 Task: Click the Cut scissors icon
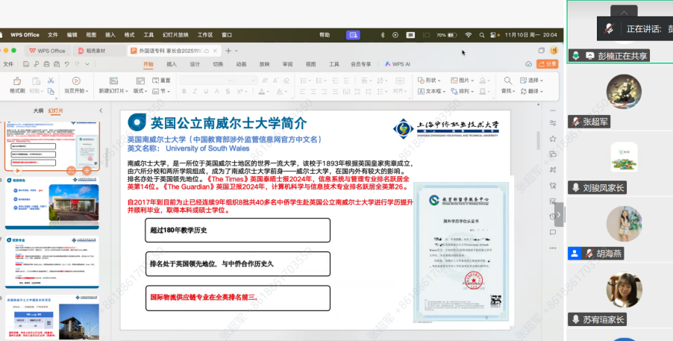pyautogui.click(x=50, y=80)
